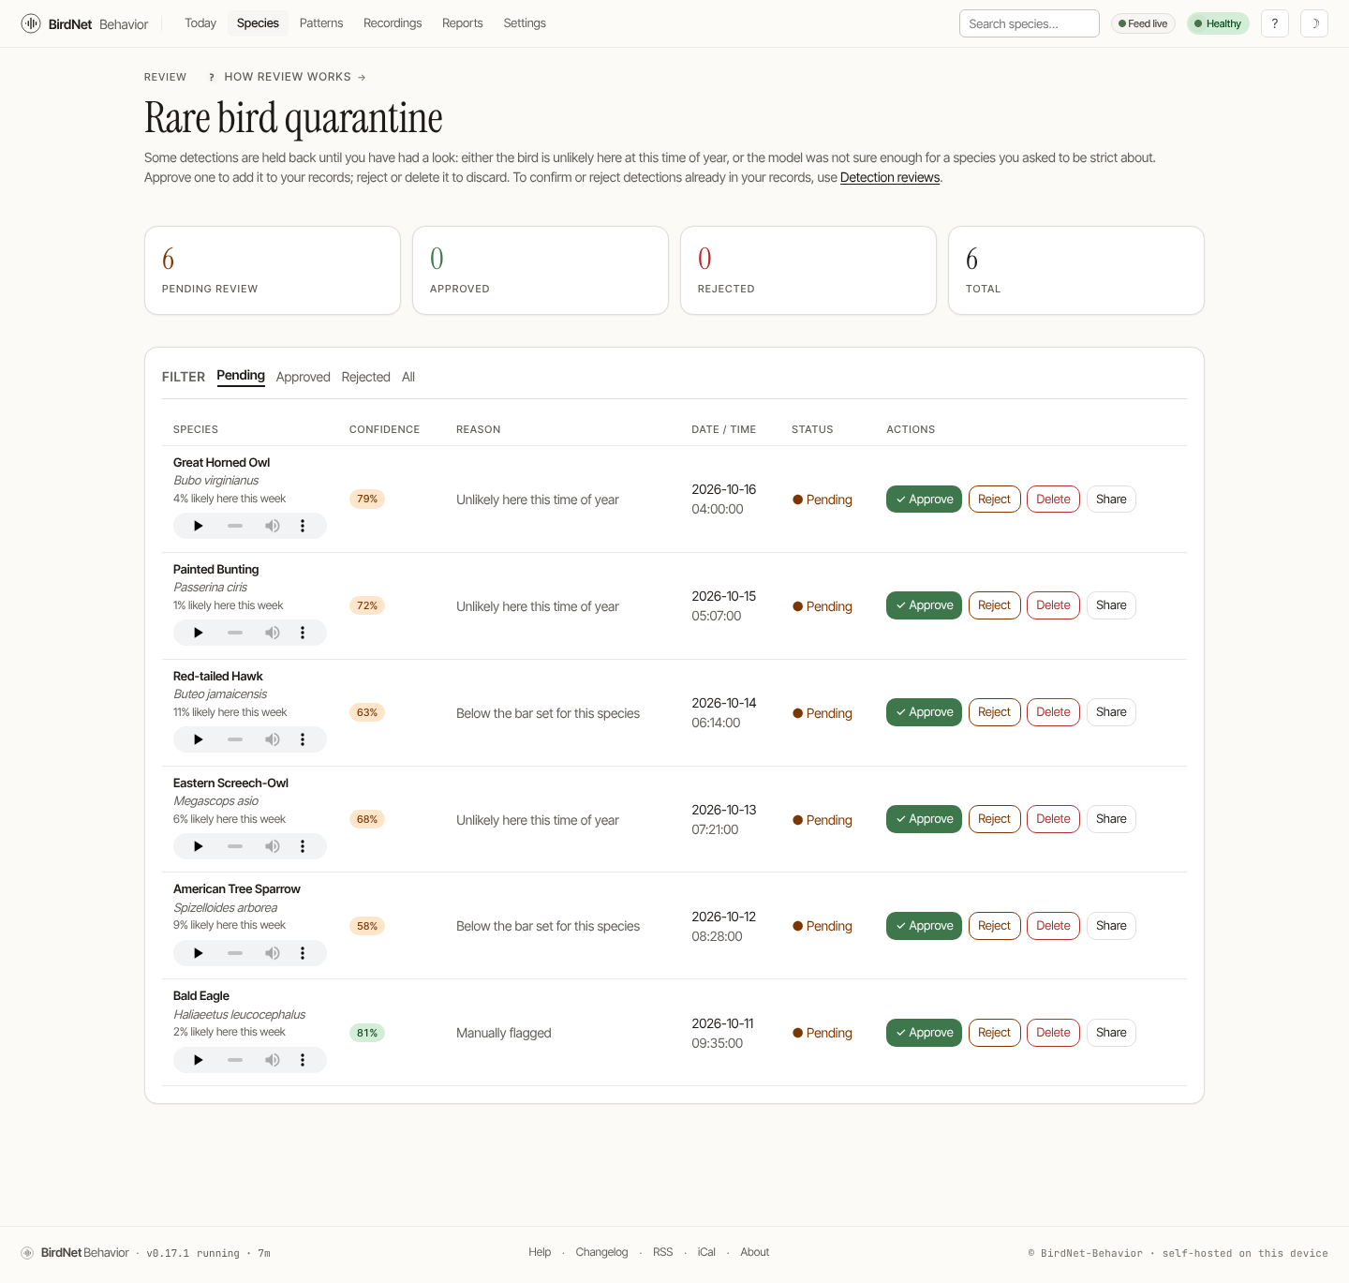Toggle dark mode with the moon icon
Screen dimensions: 1349x1283
[x=1314, y=23]
